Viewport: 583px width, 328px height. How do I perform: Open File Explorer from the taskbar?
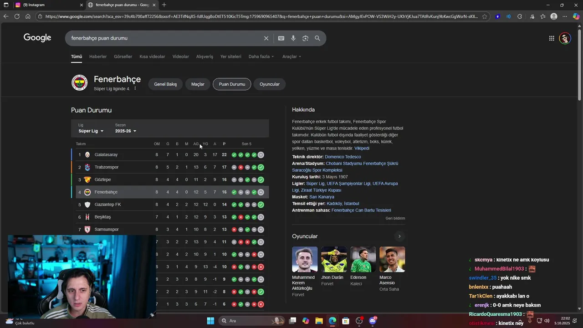319,321
